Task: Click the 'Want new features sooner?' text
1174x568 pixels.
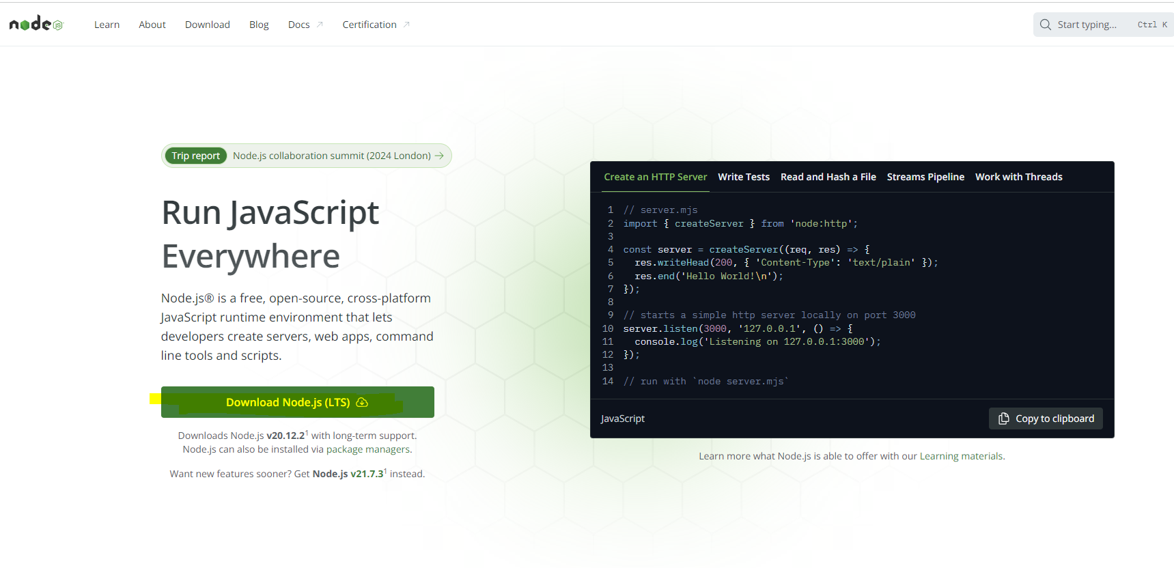Action: click(x=231, y=474)
